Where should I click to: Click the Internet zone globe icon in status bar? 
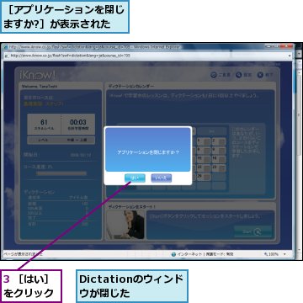(173, 254)
